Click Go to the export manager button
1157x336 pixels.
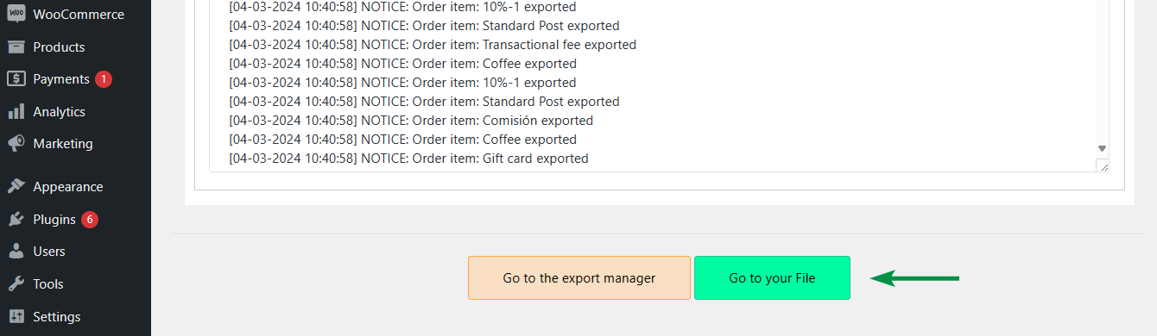tap(579, 278)
